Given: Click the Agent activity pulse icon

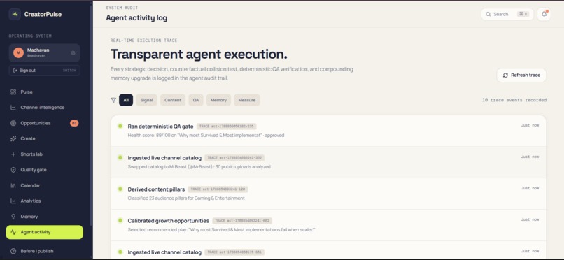Looking at the screenshot, I should 13,232.
